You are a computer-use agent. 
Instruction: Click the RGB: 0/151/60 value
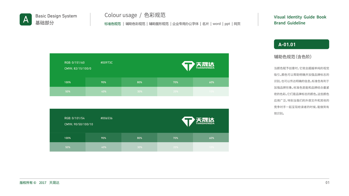tap(74, 63)
